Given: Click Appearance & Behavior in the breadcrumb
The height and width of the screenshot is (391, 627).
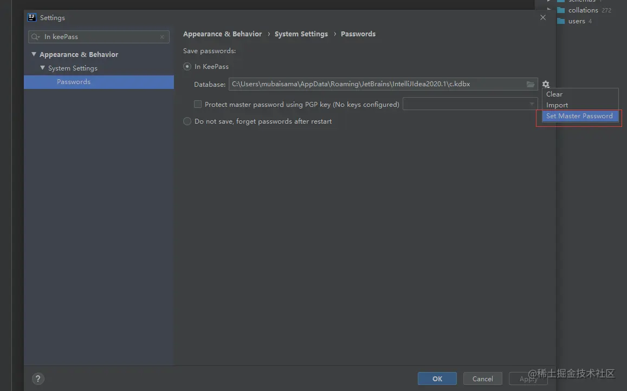Looking at the screenshot, I should tap(222, 34).
